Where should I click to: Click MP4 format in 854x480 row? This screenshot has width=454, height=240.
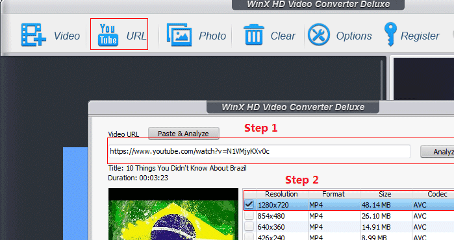(316, 216)
